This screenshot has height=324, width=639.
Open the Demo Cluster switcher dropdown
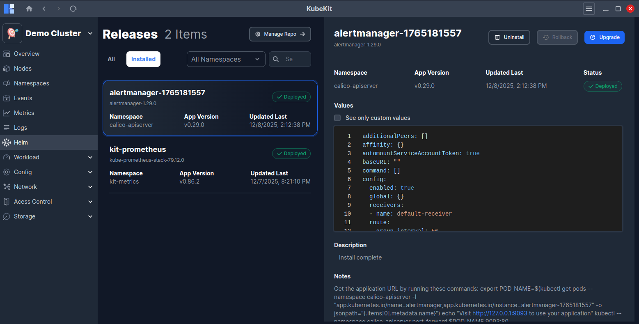(90, 33)
